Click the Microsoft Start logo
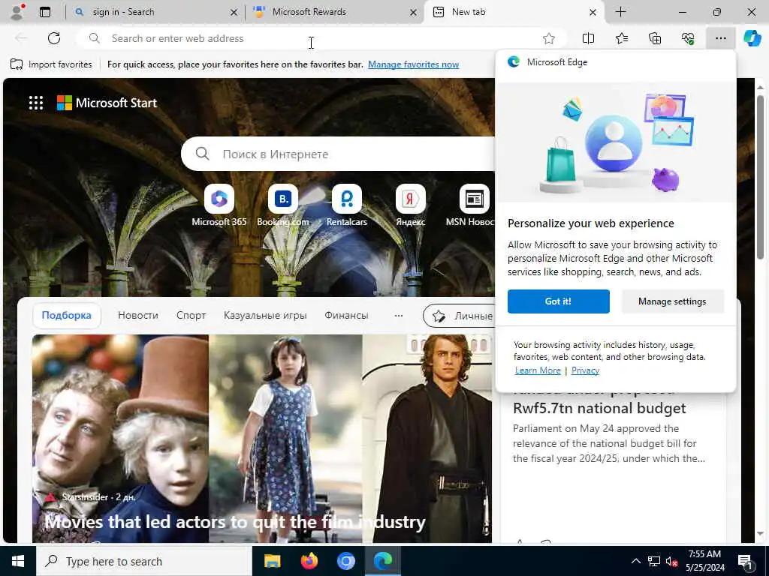This screenshot has width=769, height=576. (107, 103)
